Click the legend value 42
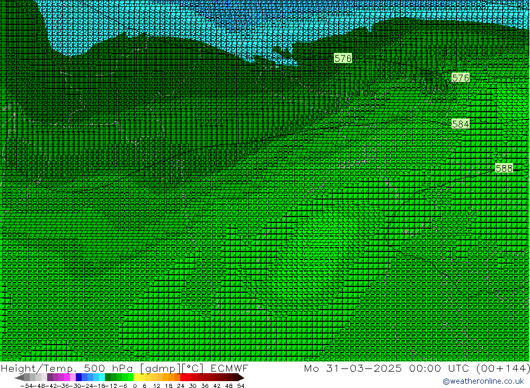This screenshot has width=530, height=388. pos(217,386)
